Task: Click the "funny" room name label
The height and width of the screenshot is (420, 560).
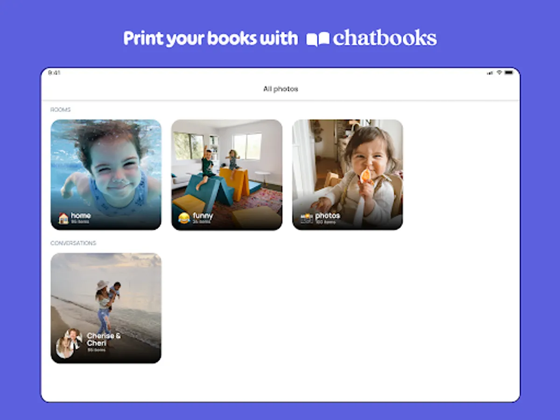Action: pyautogui.click(x=203, y=216)
